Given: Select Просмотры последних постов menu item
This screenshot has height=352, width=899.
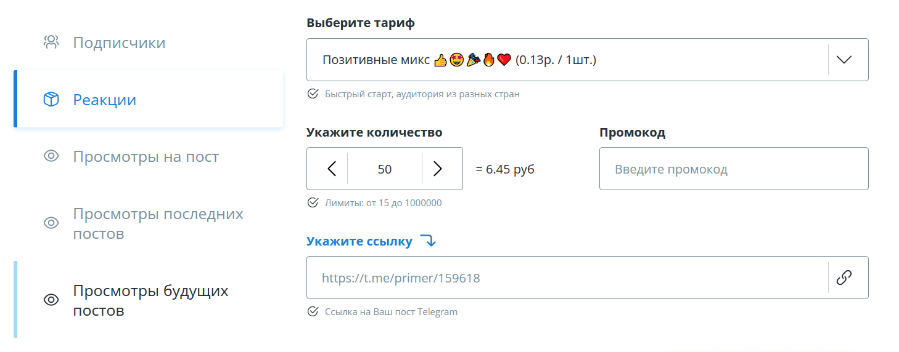Looking at the screenshot, I should pos(158,223).
